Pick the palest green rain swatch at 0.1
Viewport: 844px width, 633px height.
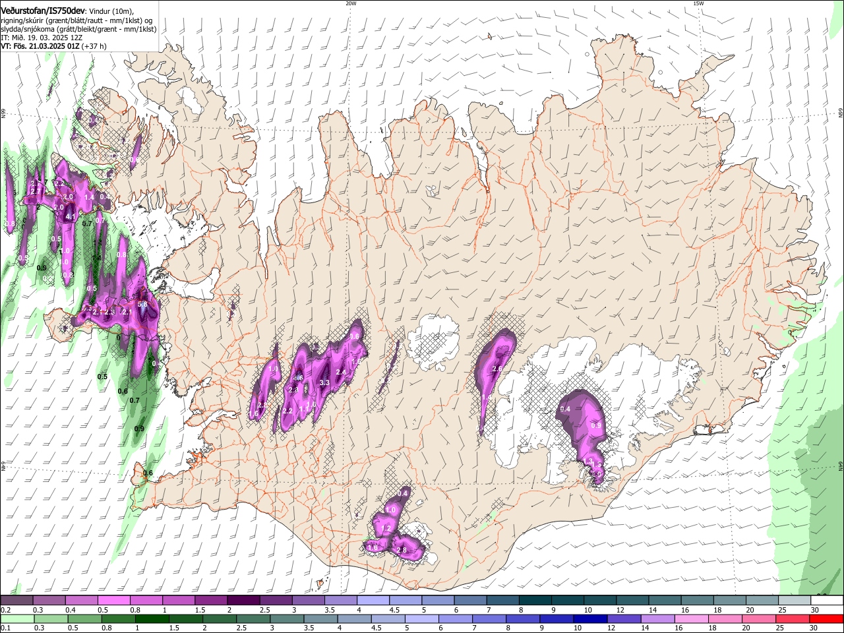point(16,619)
